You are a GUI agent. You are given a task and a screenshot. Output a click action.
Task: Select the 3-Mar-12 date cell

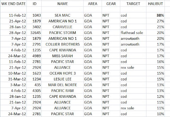coord(14,85)
